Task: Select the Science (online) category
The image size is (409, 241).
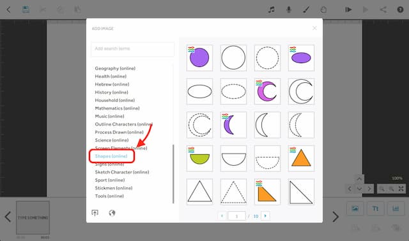Action: click(112, 140)
